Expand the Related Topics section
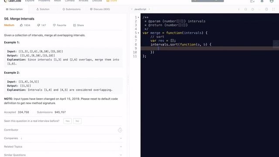Image resolution: width=279 pixels, height=157 pixels. (x=63, y=147)
